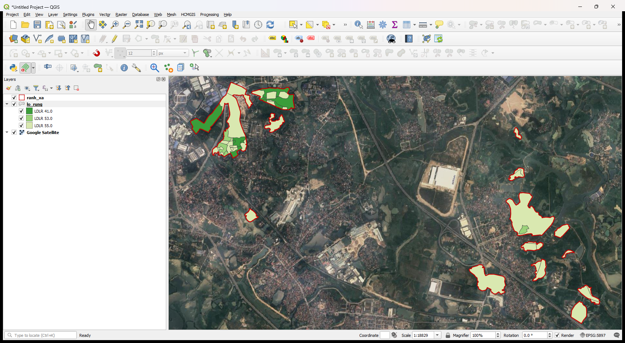Uncheck the LDLR 41.0 class checkbox
The image size is (625, 343).
click(21, 111)
